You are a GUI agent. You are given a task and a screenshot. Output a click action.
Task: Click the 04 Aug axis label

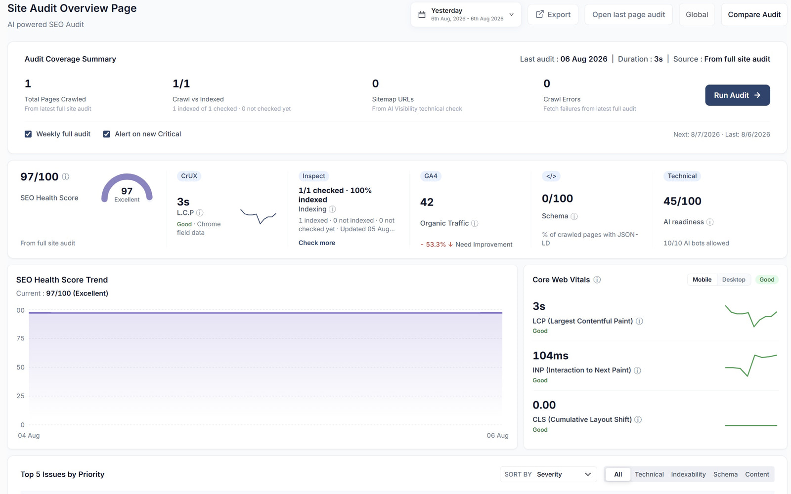[29, 435]
